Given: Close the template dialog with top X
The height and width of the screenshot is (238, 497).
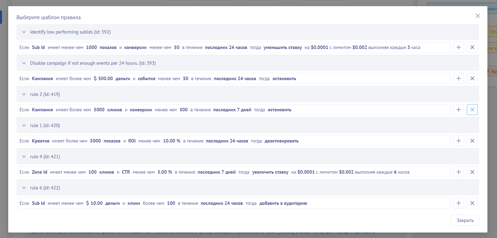Looking at the screenshot, I should tap(477, 16).
